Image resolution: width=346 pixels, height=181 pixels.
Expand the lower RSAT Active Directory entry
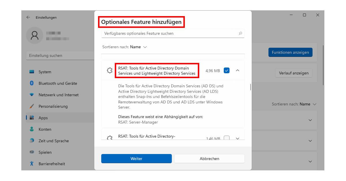point(237,138)
